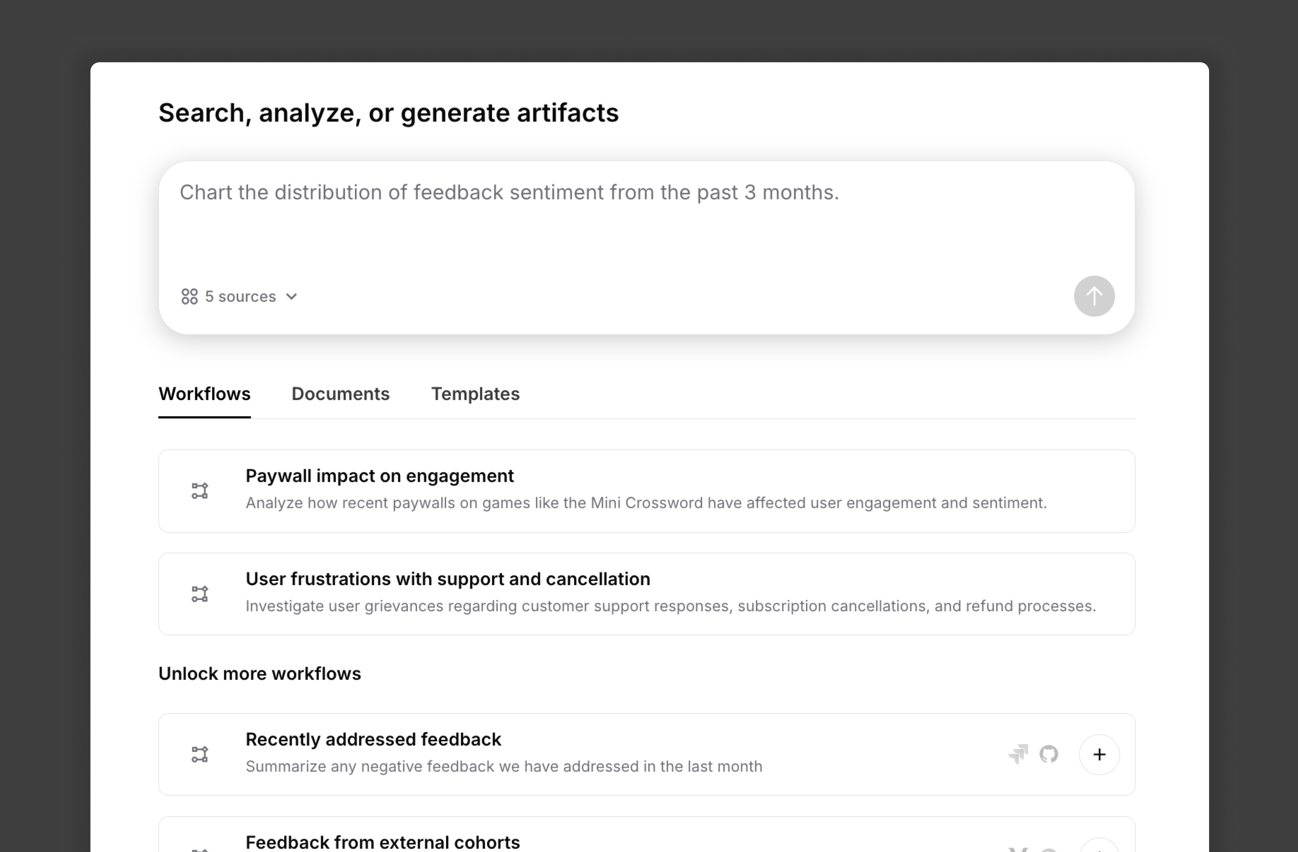Select the workflow icon beside Paywall impact on engagement
Image resolution: width=1298 pixels, height=852 pixels.
pos(200,490)
